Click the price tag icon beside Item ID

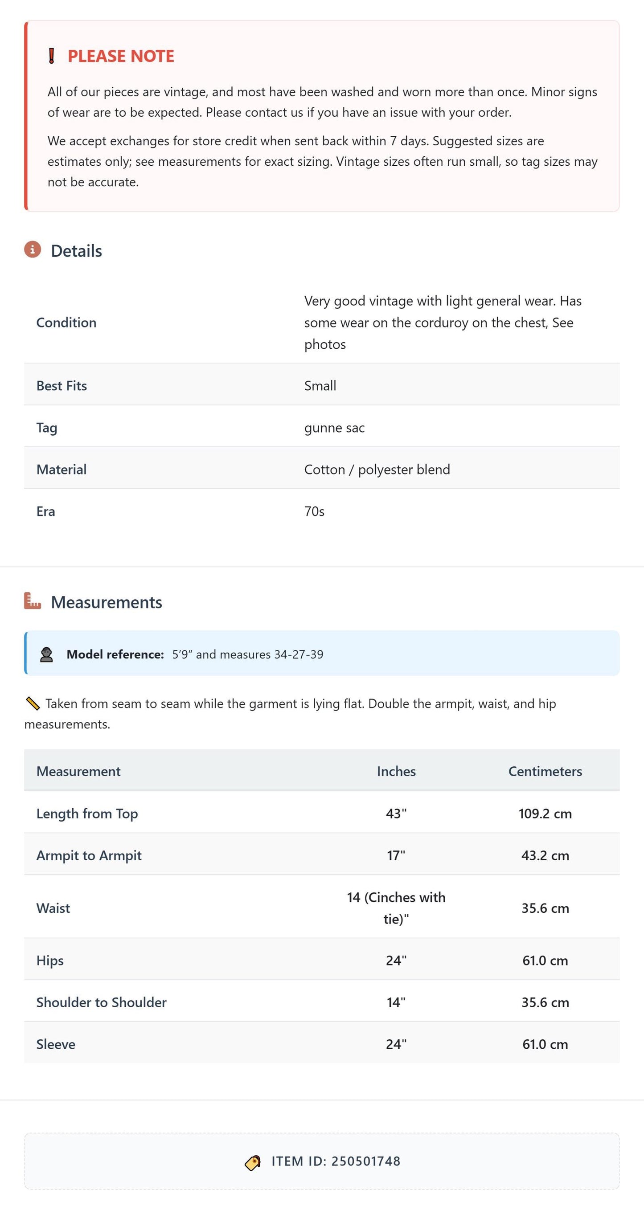[x=253, y=1163]
